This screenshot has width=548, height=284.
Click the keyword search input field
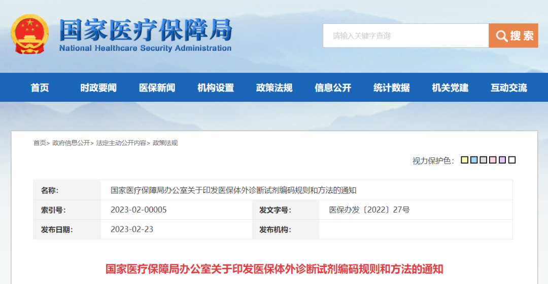tap(405, 36)
